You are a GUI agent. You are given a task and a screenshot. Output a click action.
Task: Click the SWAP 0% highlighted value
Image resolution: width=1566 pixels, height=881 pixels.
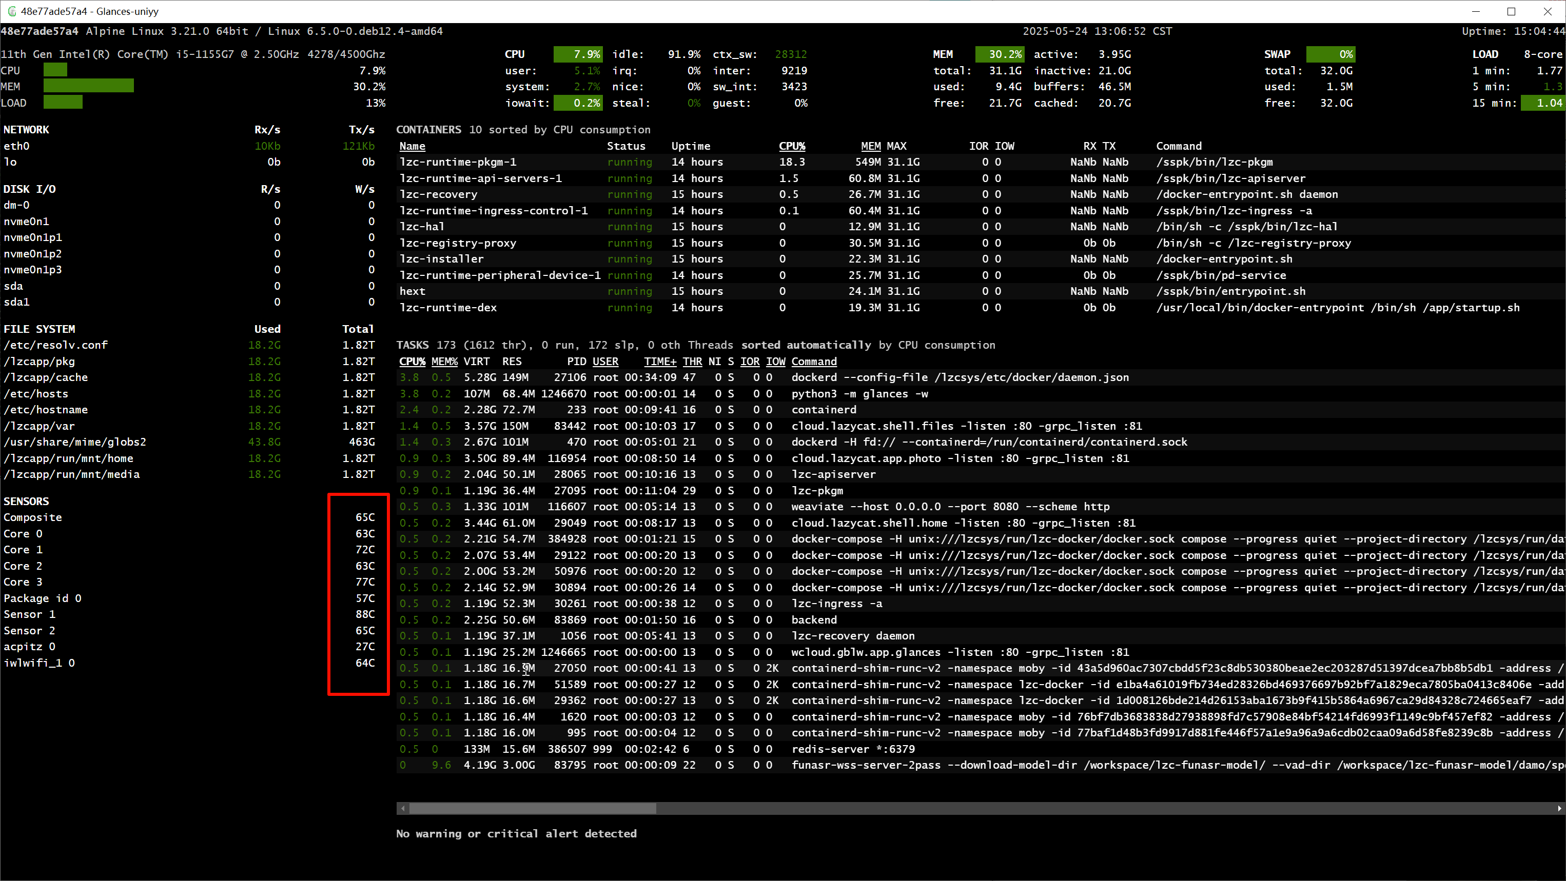point(1330,54)
